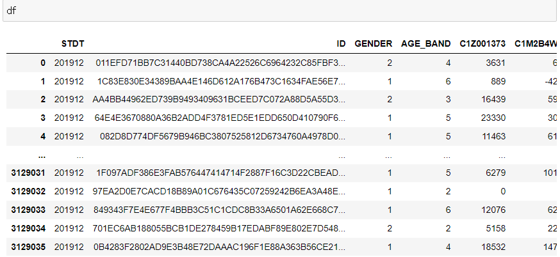Click row index 3129035
Image resolution: width=560 pixels, height=257 pixels.
point(28,247)
